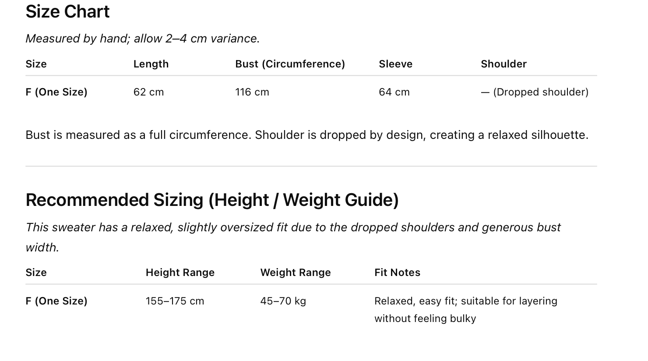Click the 62 cm length value
648x361 pixels.
(x=148, y=92)
